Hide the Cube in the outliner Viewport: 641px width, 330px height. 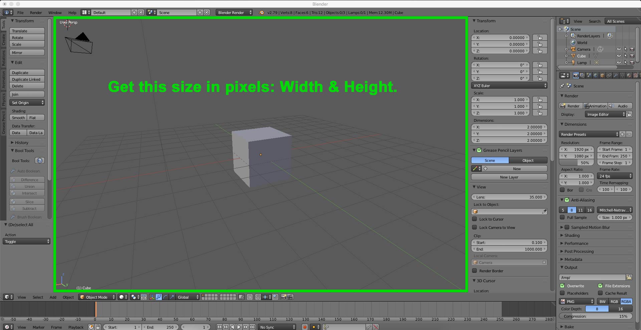[619, 56]
